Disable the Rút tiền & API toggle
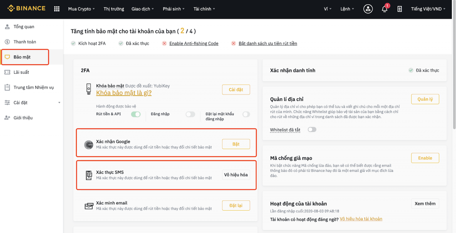The width and height of the screenshot is (456, 233). 136,114
